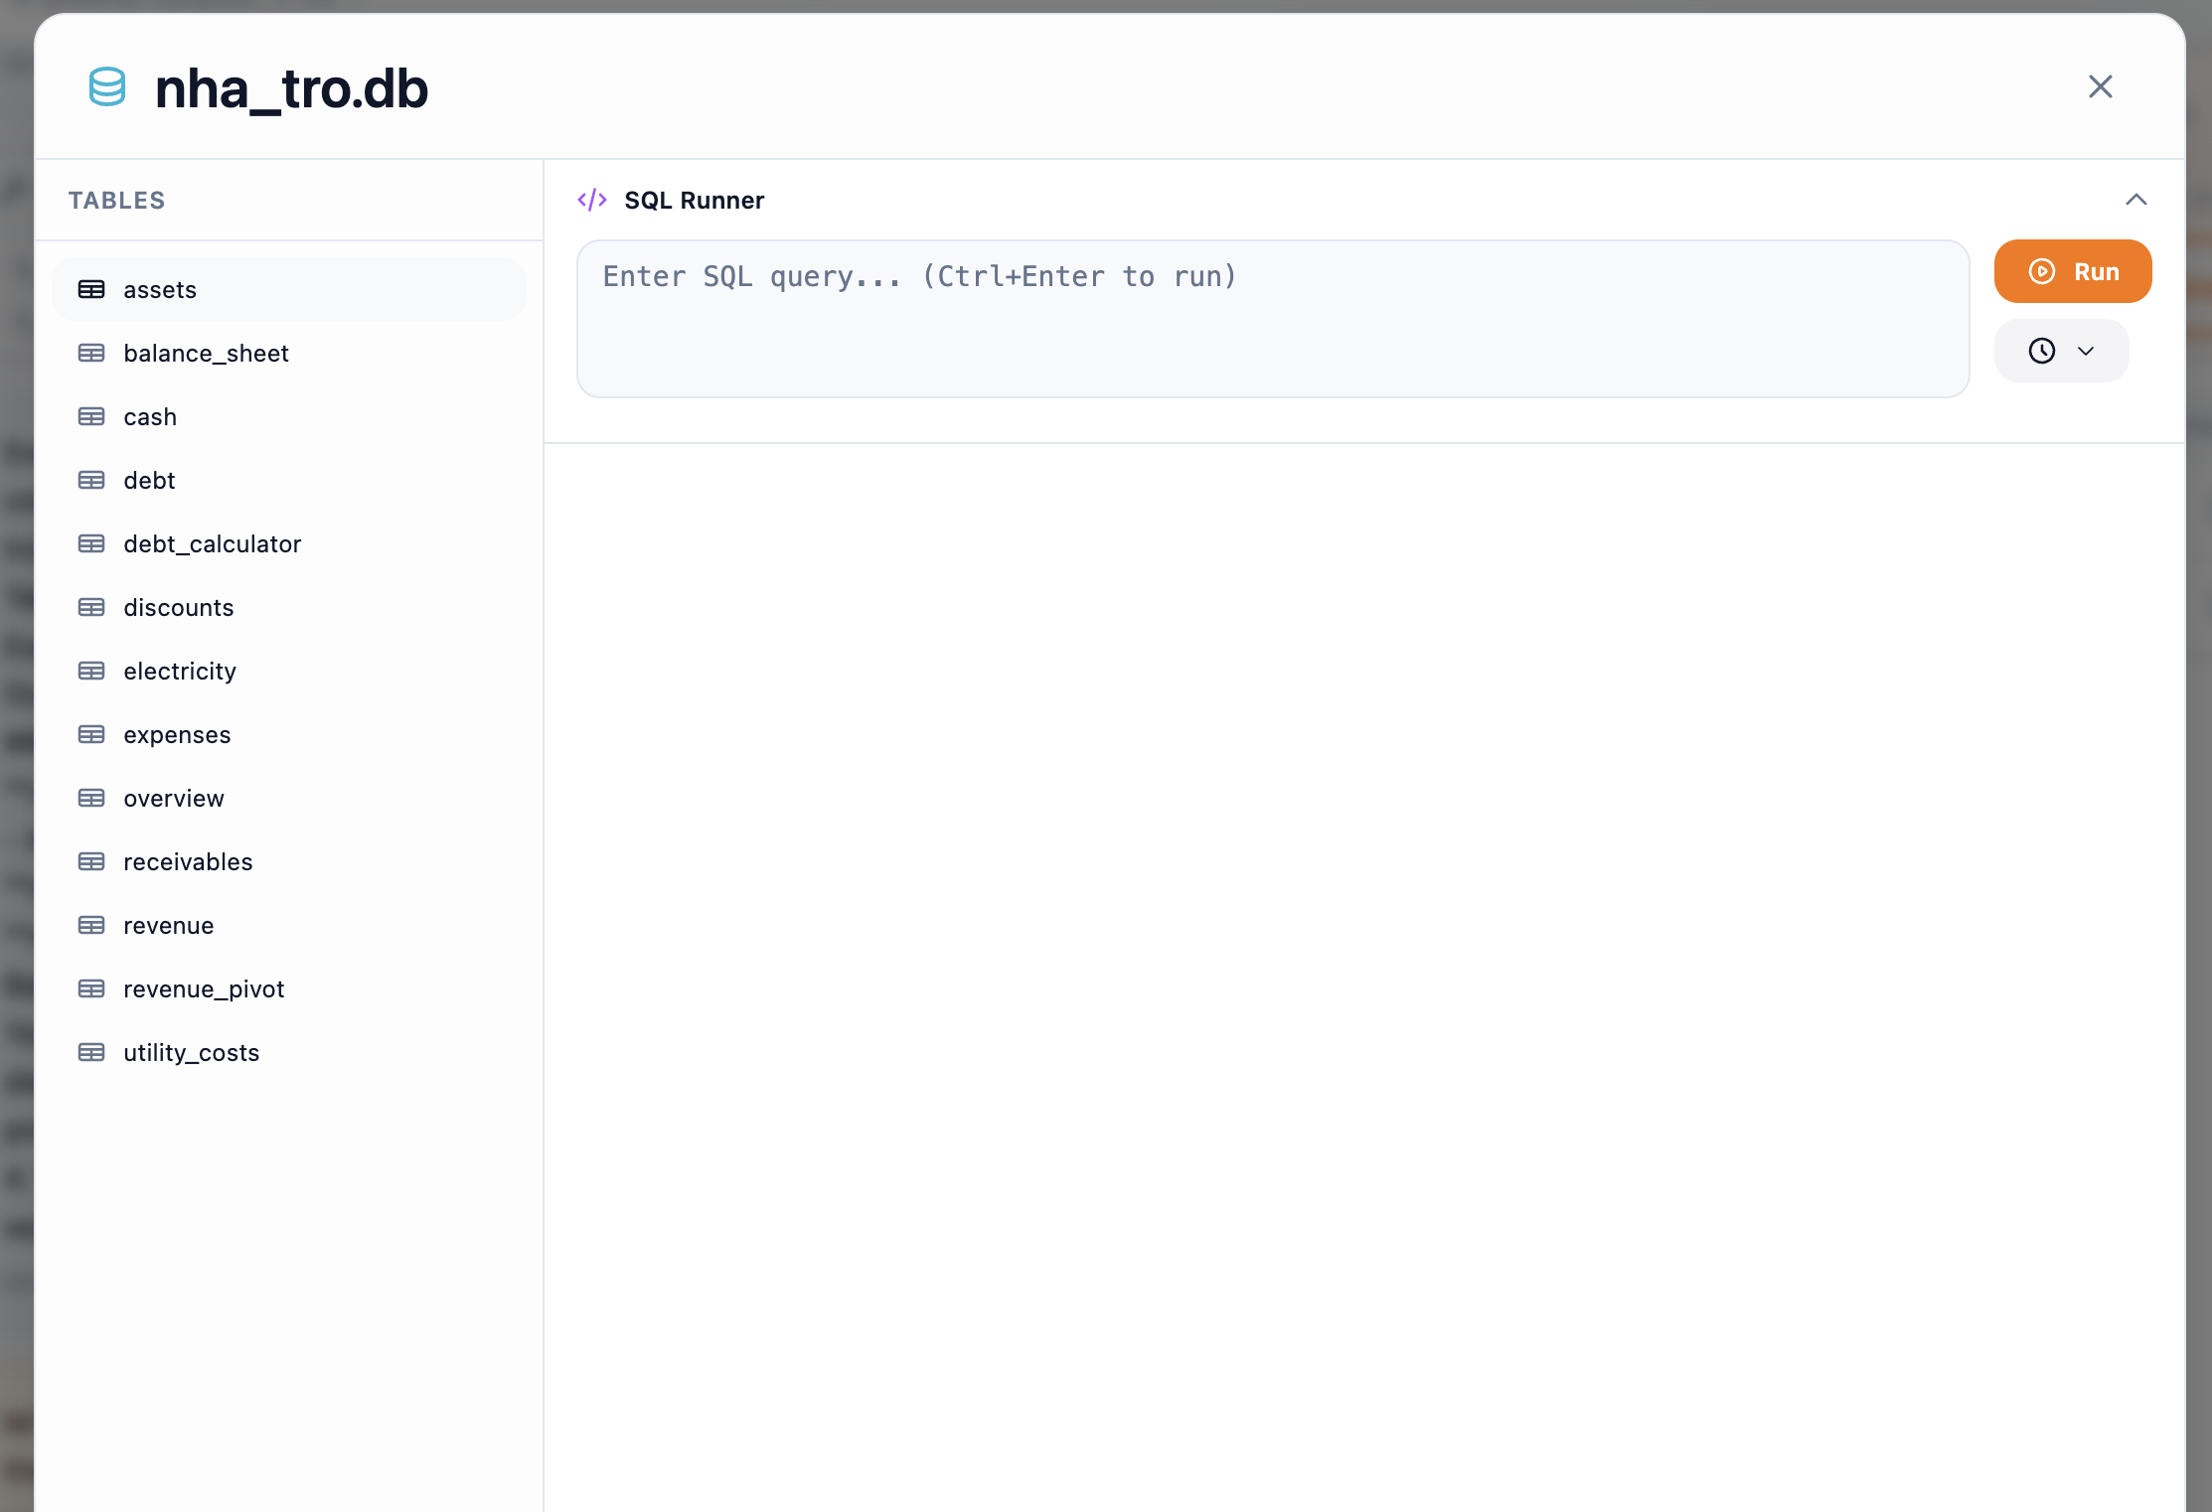Select the balance_sheet table
2212x1512 pixels.
point(206,353)
